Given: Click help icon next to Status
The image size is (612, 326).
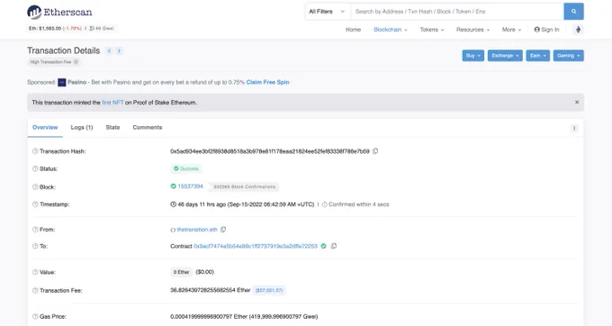Looking at the screenshot, I should [35, 168].
